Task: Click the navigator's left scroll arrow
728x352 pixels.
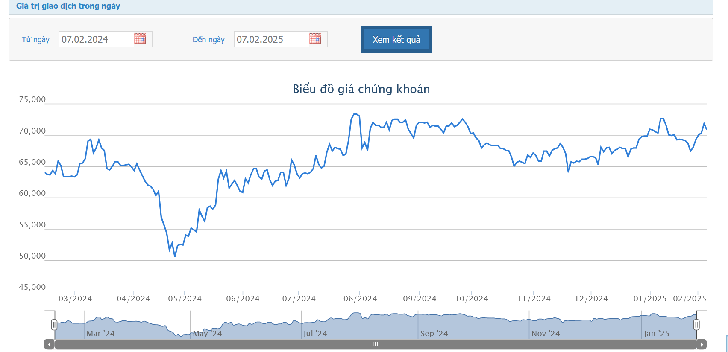Action: click(49, 344)
